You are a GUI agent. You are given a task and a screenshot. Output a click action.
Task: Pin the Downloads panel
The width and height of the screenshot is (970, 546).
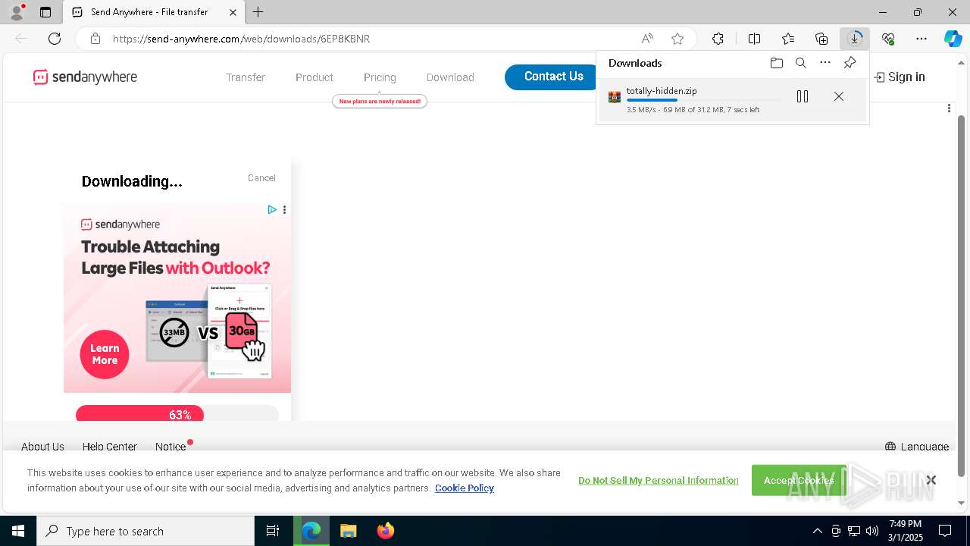(x=850, y=63)
